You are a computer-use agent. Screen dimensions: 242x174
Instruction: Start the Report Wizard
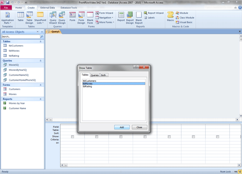(x=154, y=13)
